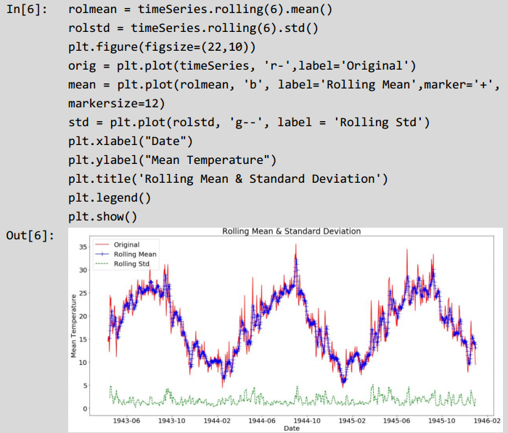The width and height of the screenshot is (508, 433).
Task: Click the std = plt.plot(rolstd line
Action: point(249,123)
